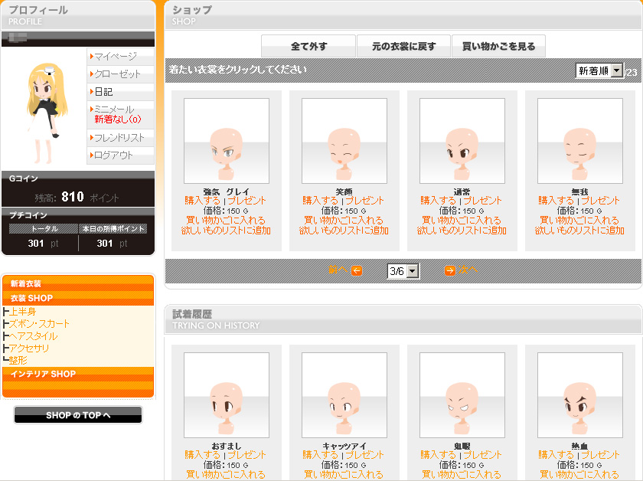Viewport: 643px width, 481px height.
Task: Select the 無我 face item image
Action: coord(580,141)
